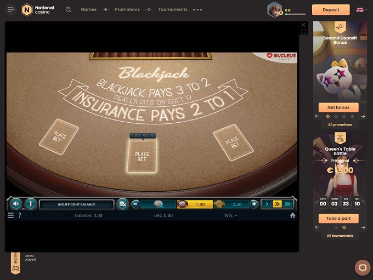
Task: Open the Games menu
Action: pyautogui.click(x=88, y=9)
